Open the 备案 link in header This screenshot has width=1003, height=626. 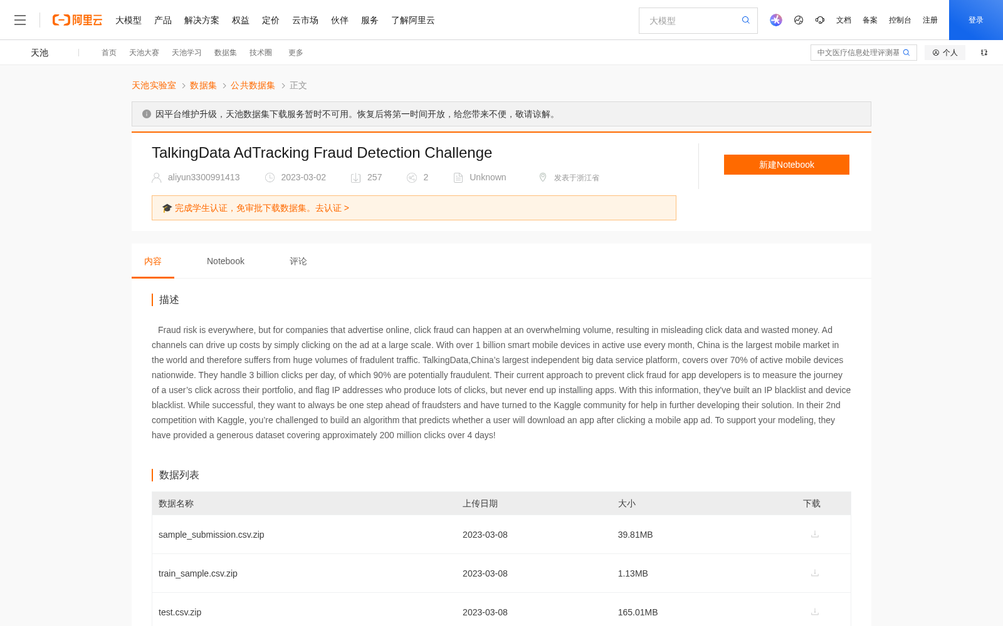click(870, 20)
